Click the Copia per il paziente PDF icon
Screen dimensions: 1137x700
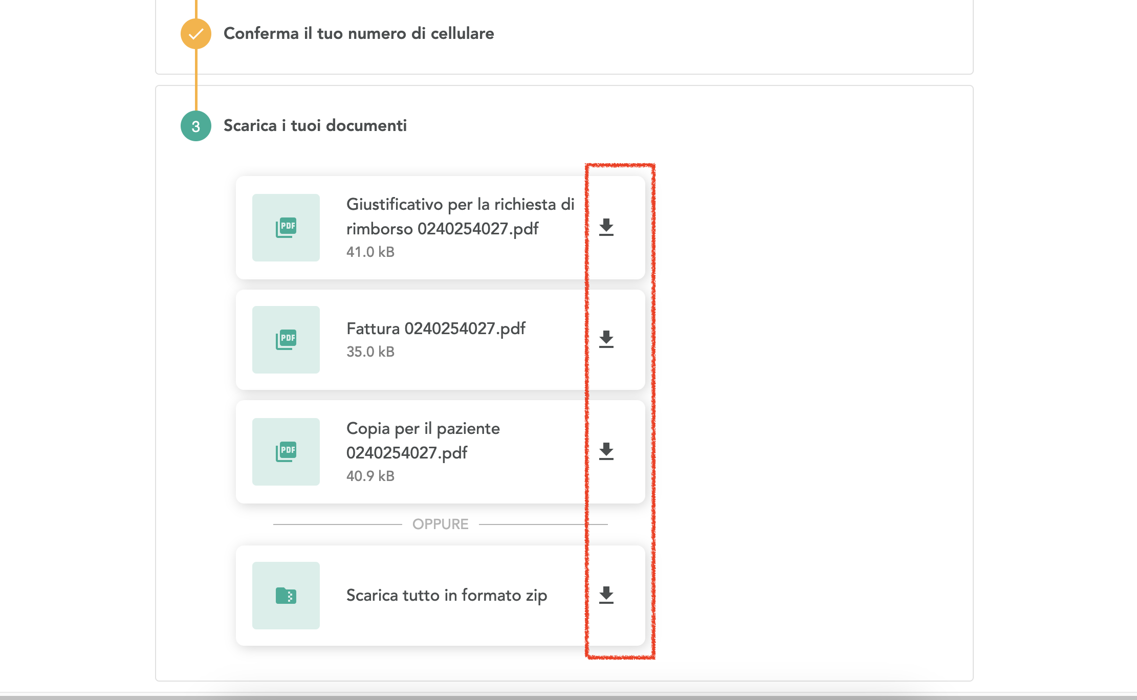pos(286,452)
